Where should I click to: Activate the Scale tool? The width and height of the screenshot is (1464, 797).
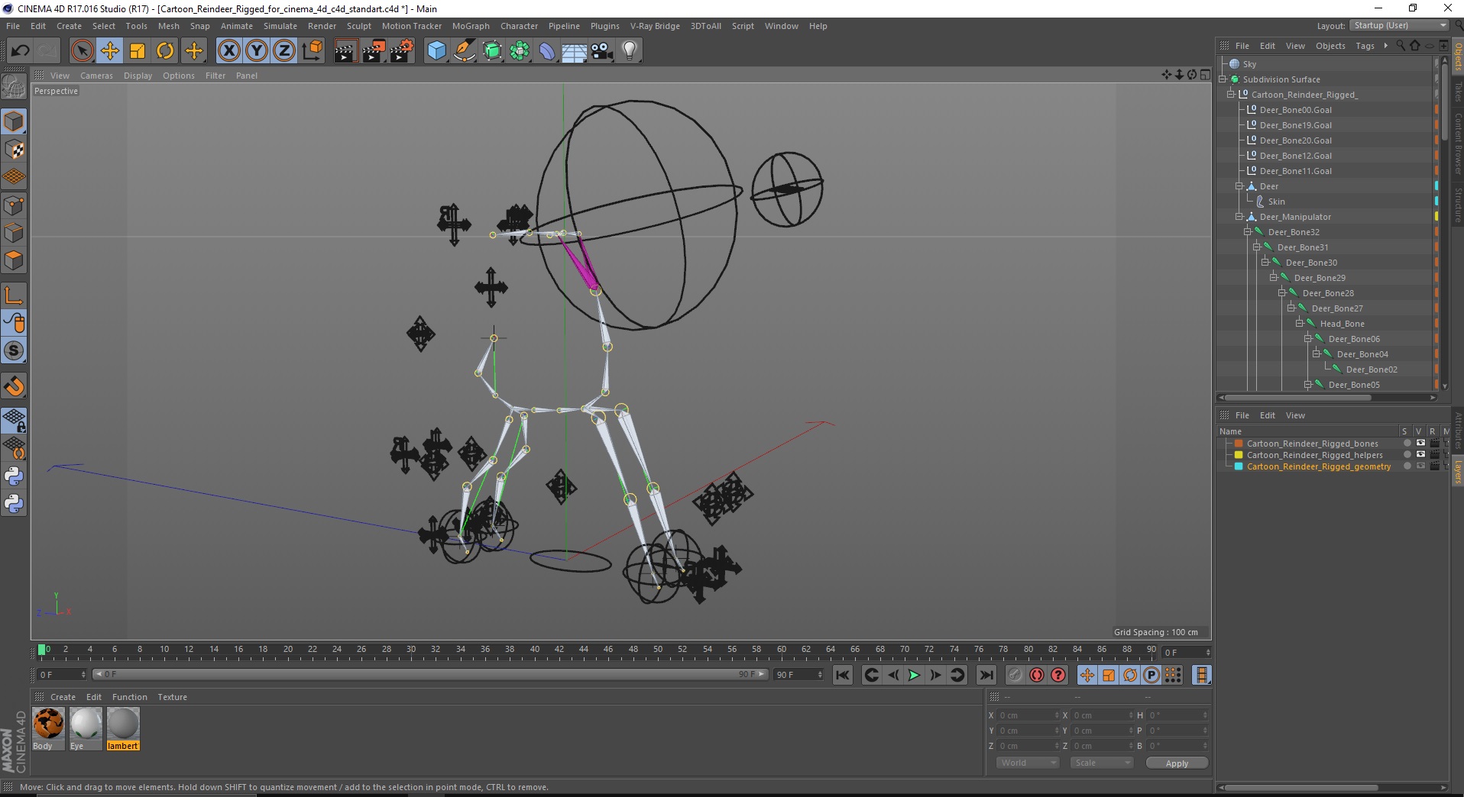click(x=138, y=51)
